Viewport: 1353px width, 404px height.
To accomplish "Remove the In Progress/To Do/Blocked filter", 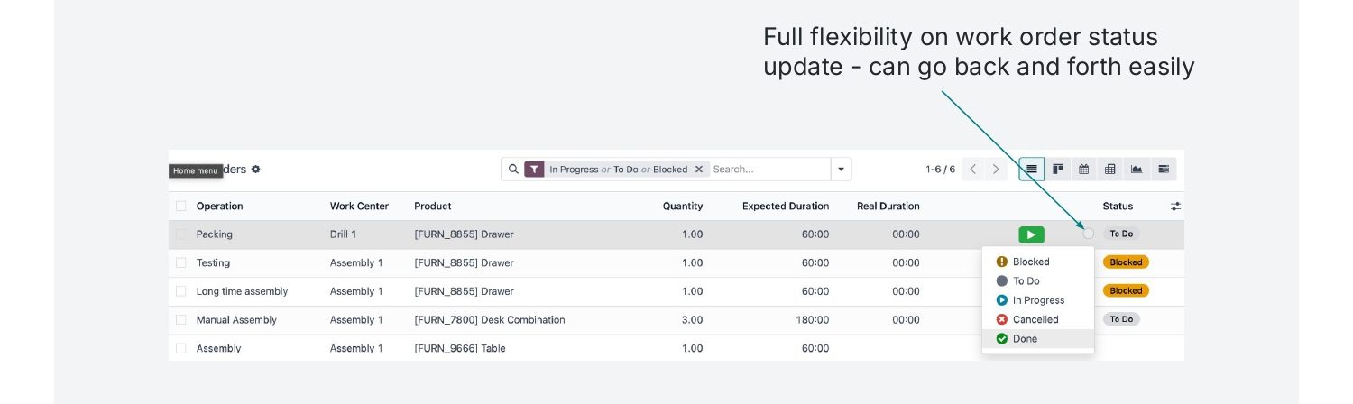I will tap(698, 170).
